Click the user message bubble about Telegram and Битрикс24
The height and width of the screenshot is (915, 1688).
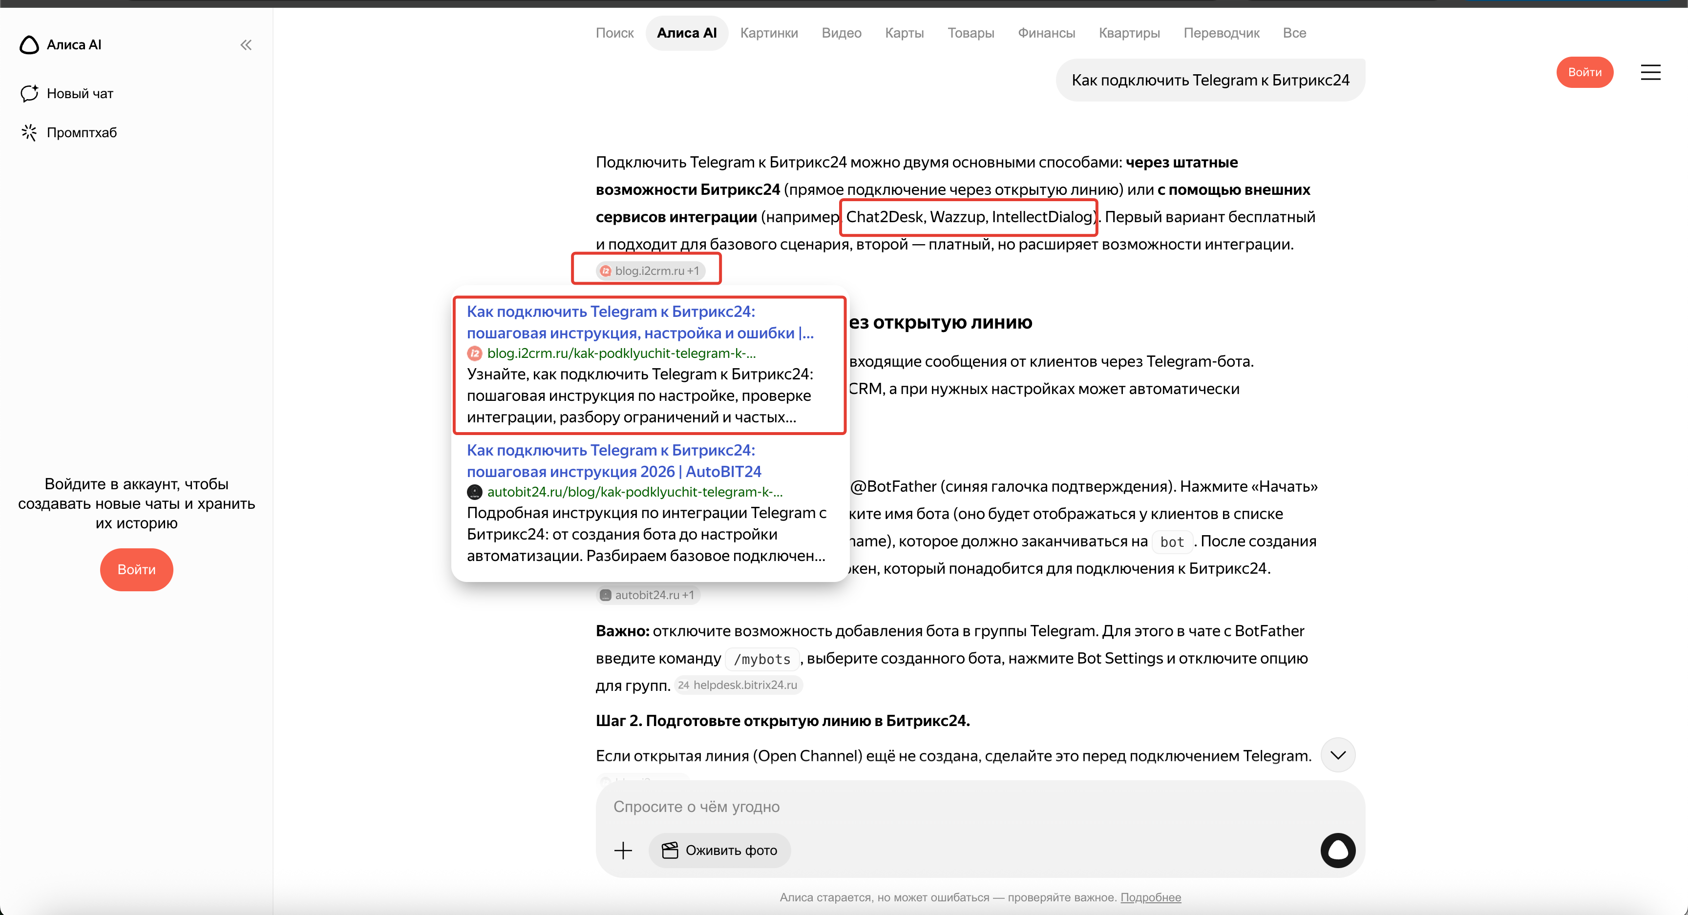tap(1210, 80)
